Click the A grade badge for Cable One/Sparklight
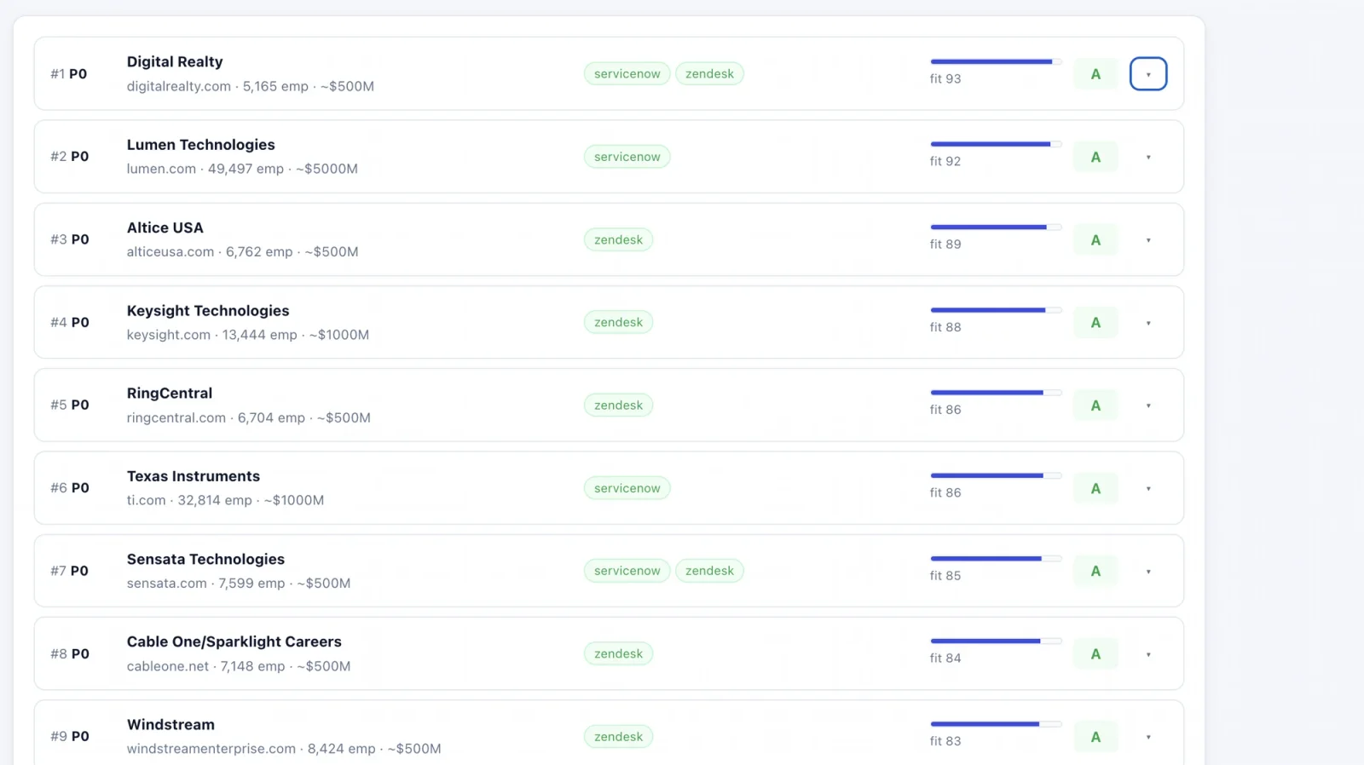 [x=1095, y=654]
